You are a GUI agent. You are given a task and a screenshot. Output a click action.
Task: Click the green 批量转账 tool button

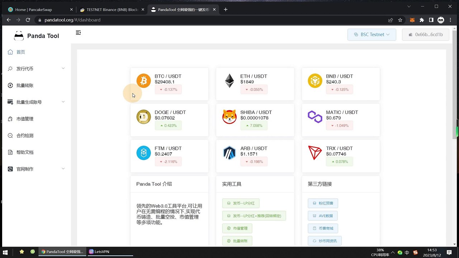pyautogui.click(x=237, y=241)
